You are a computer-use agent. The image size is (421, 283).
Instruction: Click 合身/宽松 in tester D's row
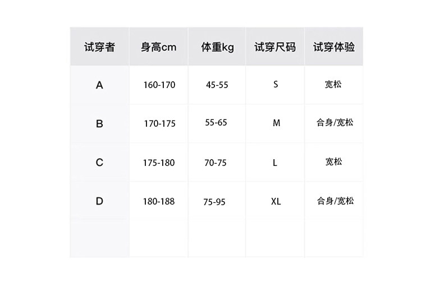point(335,201)
